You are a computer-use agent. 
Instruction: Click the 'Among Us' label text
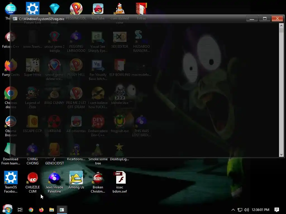(76, 187)
